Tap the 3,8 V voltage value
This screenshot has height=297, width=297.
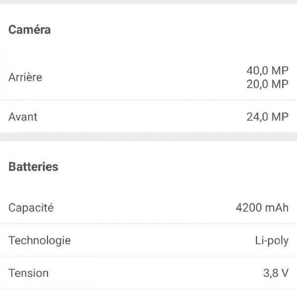276,273
